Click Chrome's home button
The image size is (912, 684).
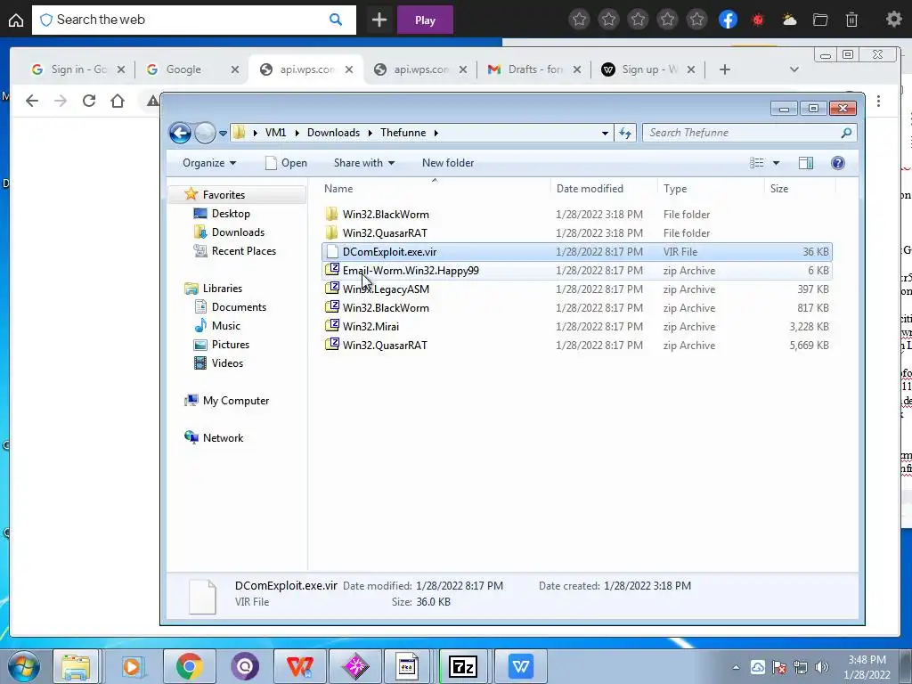click(x=118, y=101)
